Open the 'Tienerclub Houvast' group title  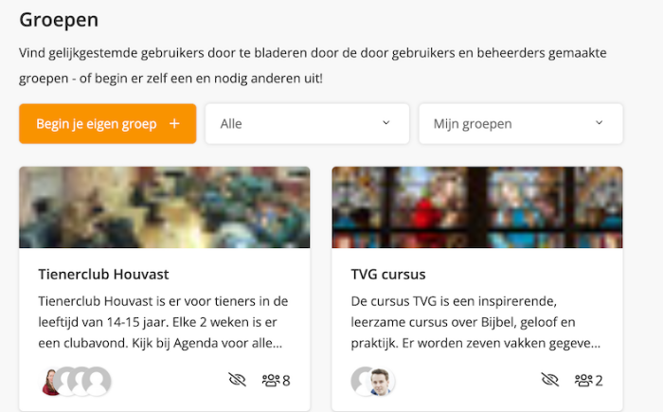click(x=103, y=274)
